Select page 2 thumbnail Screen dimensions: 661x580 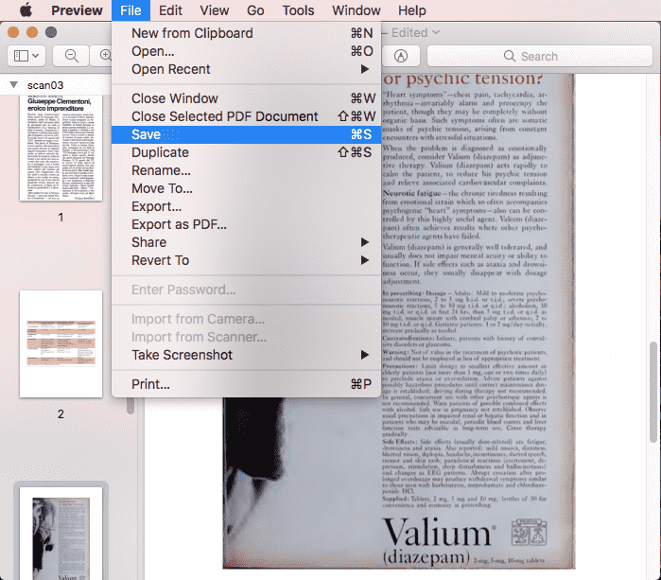click(61, 343)
